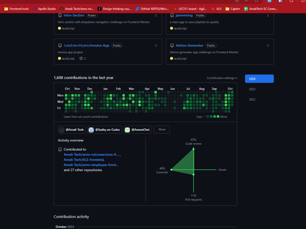This screenshot has width=306, height=229.
Task: Click the Public badge on Advice-Generator
Action: click(x=211, y=45)
